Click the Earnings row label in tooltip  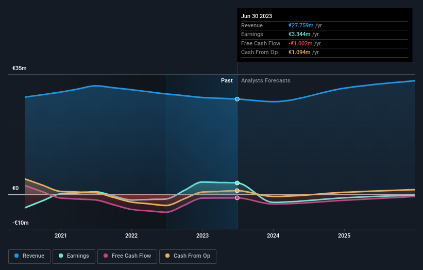point(252,34)
